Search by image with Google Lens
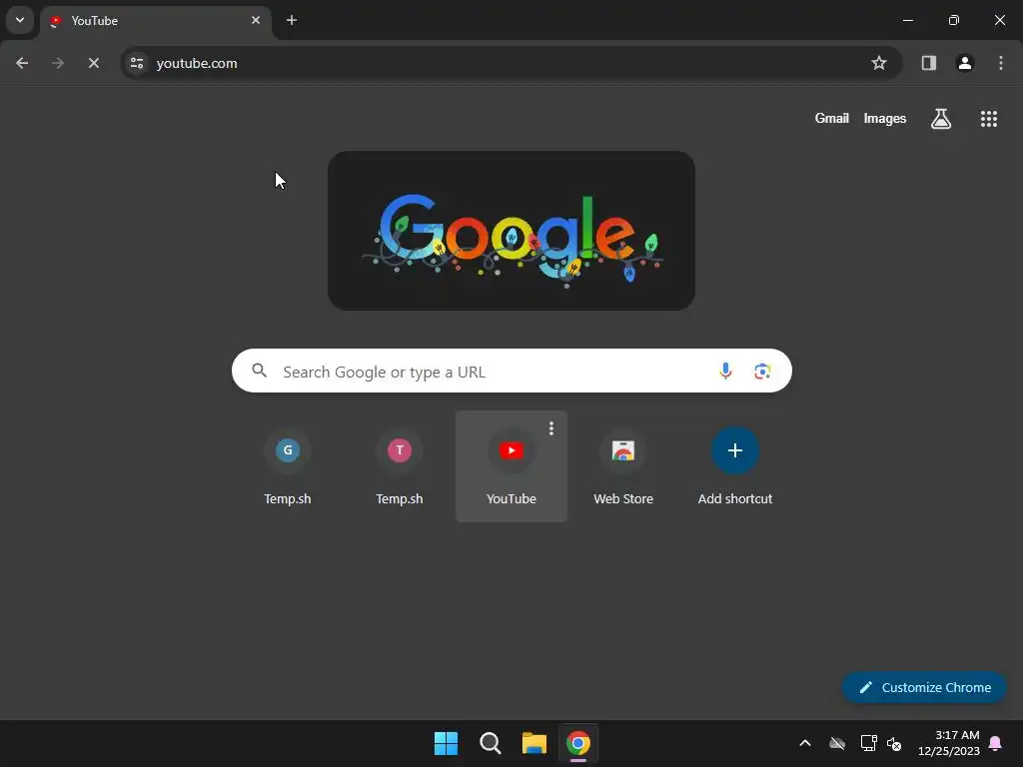Viewport: 1023px width, 767px height. coord(762,372)
